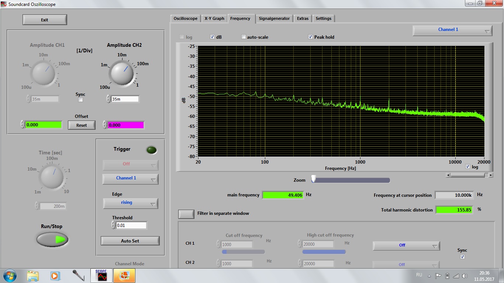Click the microphone icon in the taskbar
Image resolution: width=504 pixels, height=283 pixels.
coord(78,276)
